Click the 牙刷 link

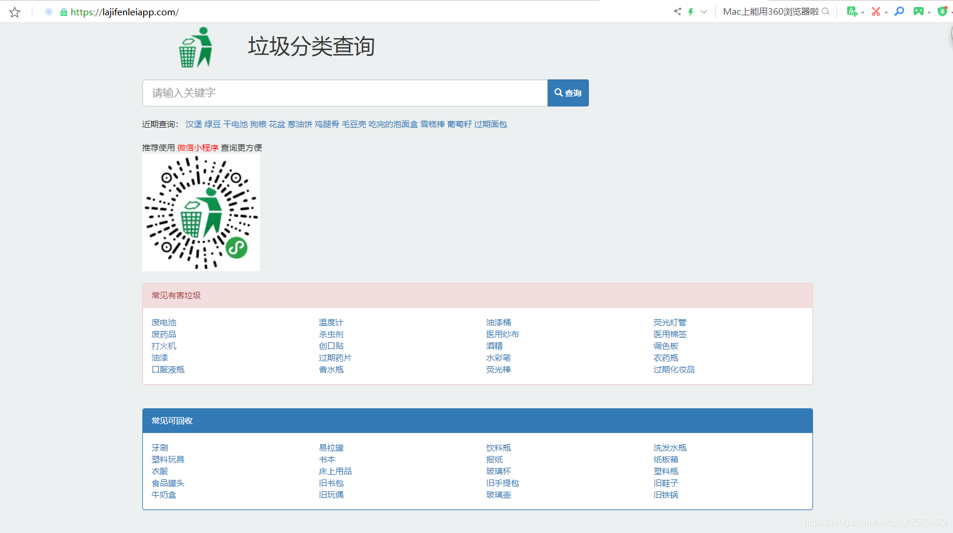(x=159, y=448)
